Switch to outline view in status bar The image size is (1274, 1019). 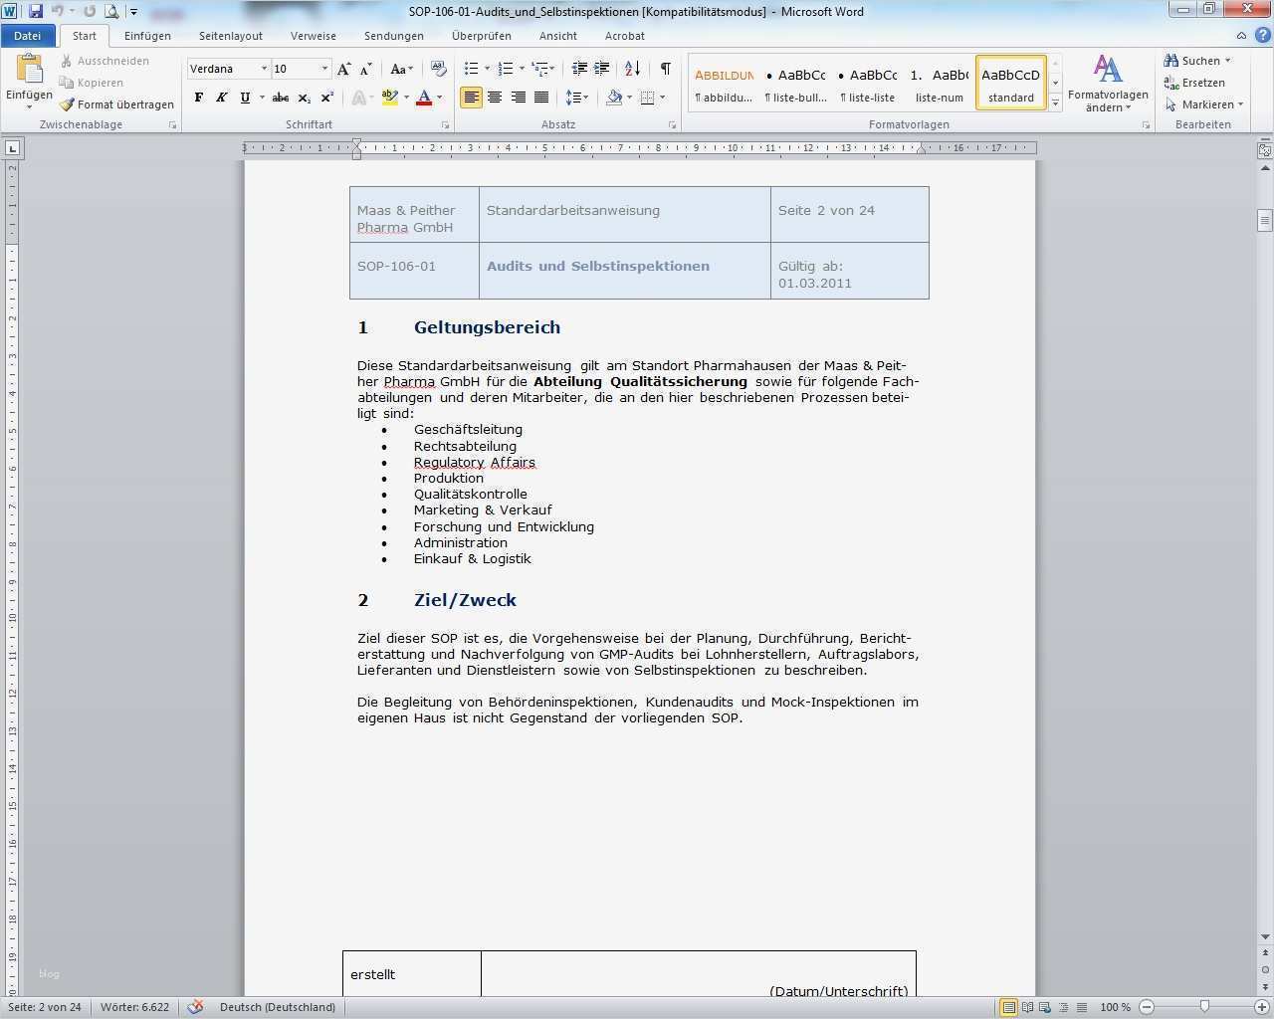[1064, 1007]
